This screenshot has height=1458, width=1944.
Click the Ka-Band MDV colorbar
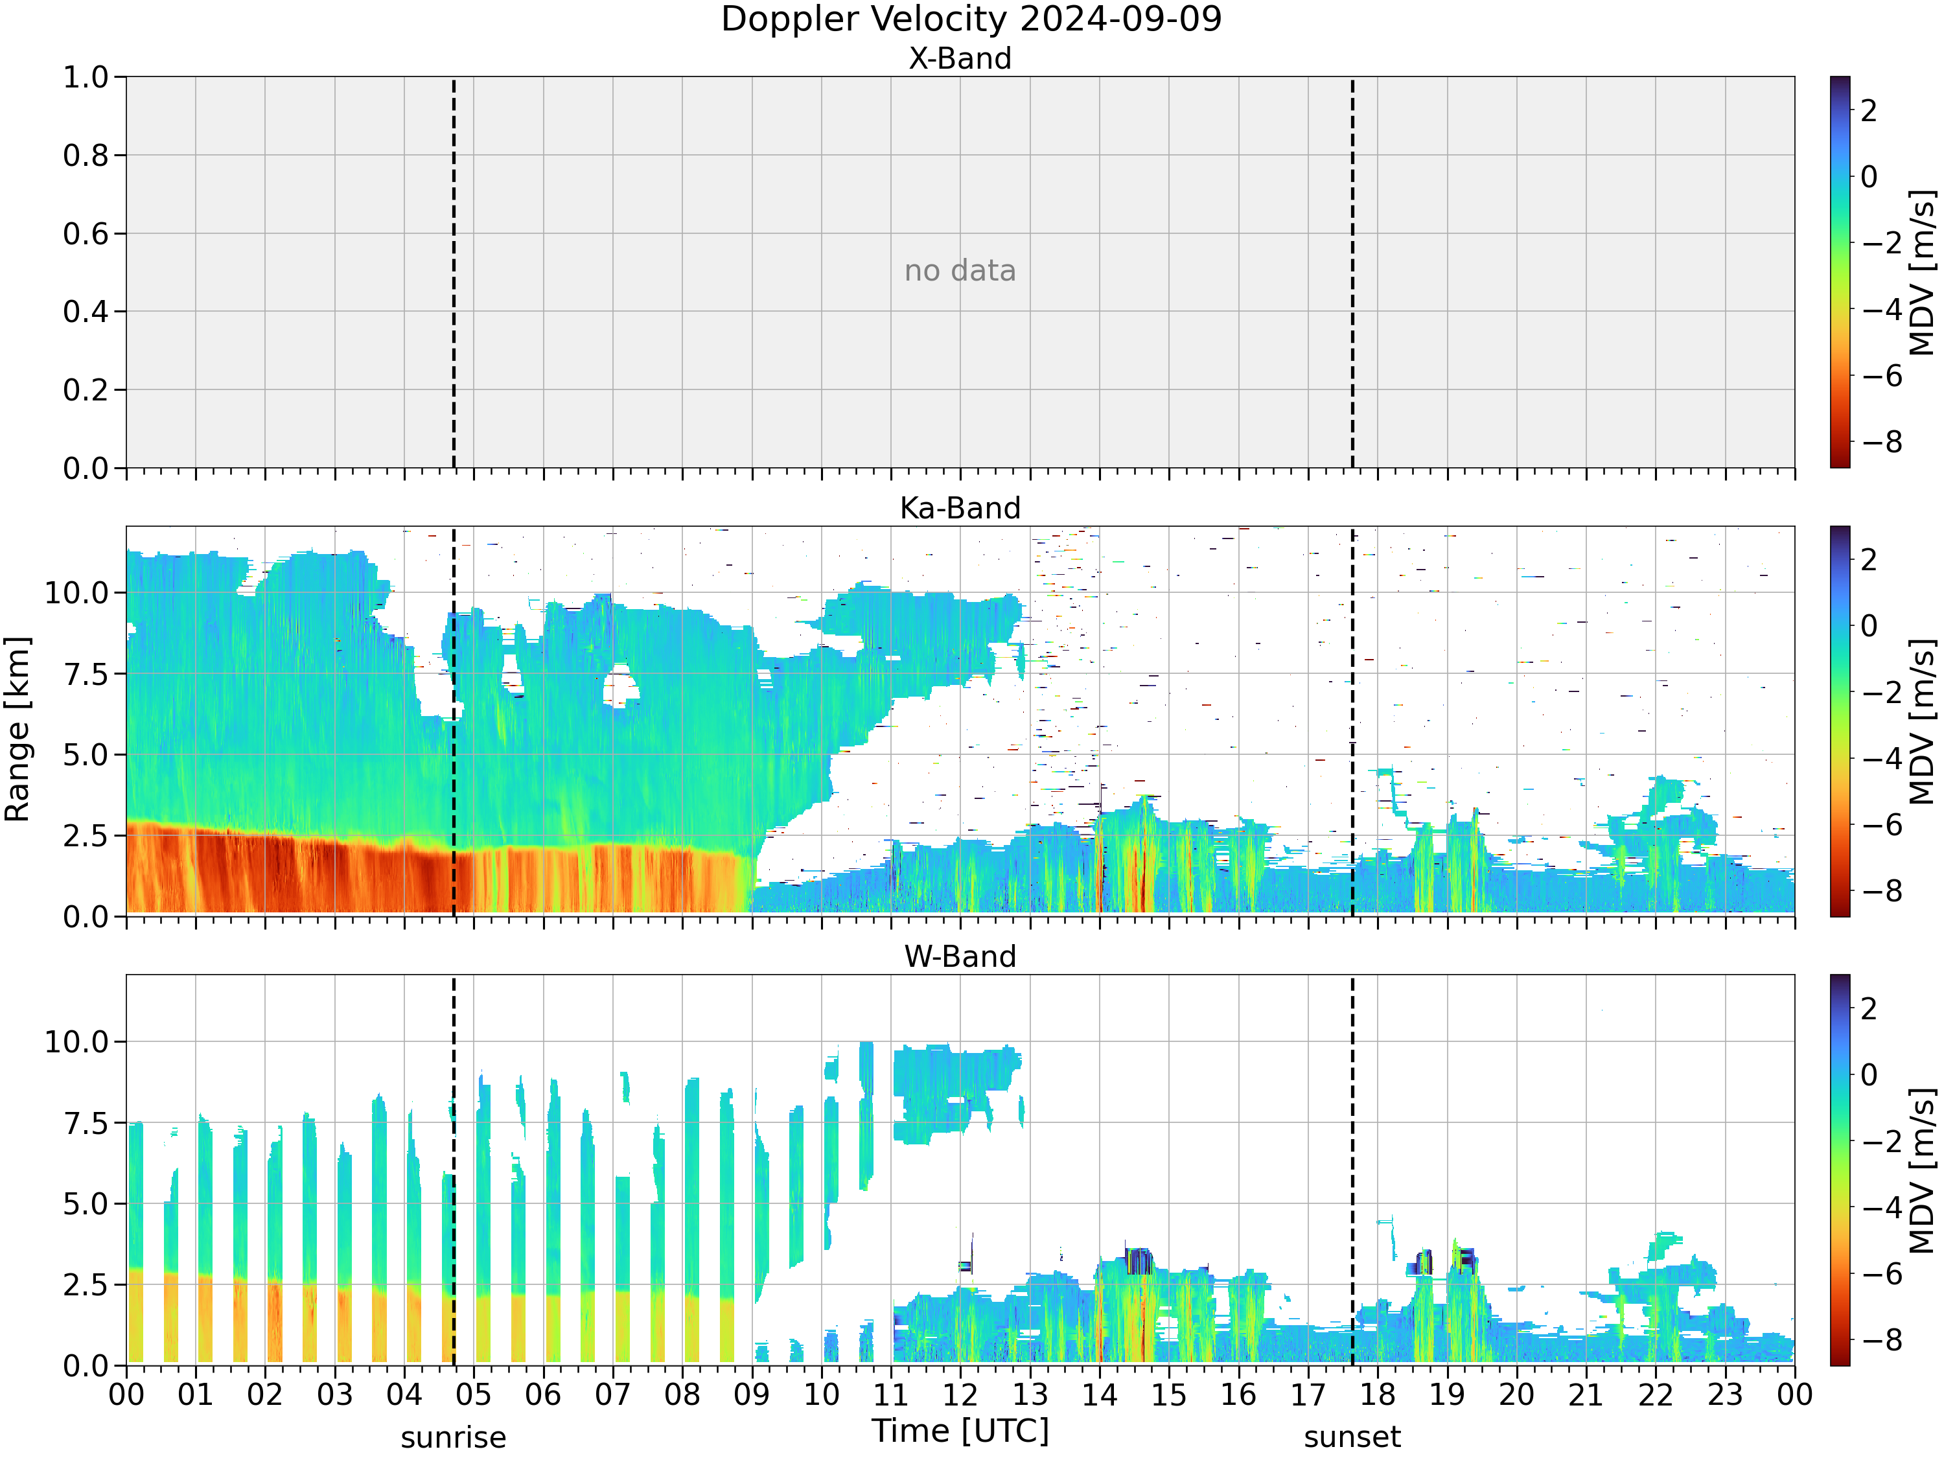1840,721
